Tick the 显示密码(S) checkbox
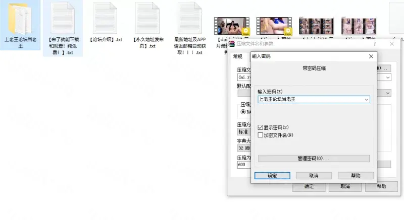 pyautogui.click(x=260, y=127)
